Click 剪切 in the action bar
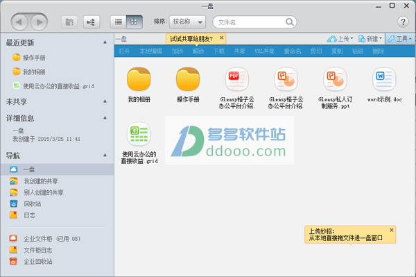 [x=316, y=51]
